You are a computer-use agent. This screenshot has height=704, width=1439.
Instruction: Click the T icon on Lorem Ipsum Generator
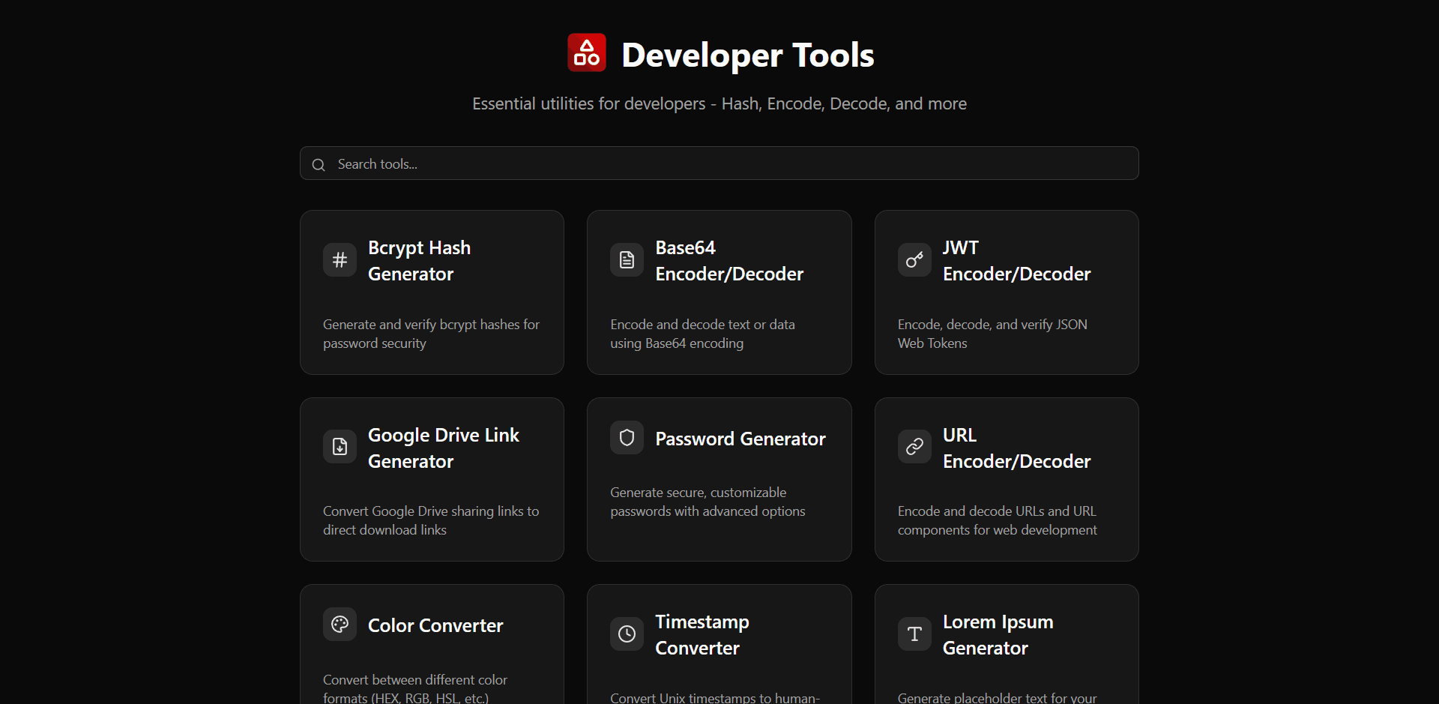(914, 634)
